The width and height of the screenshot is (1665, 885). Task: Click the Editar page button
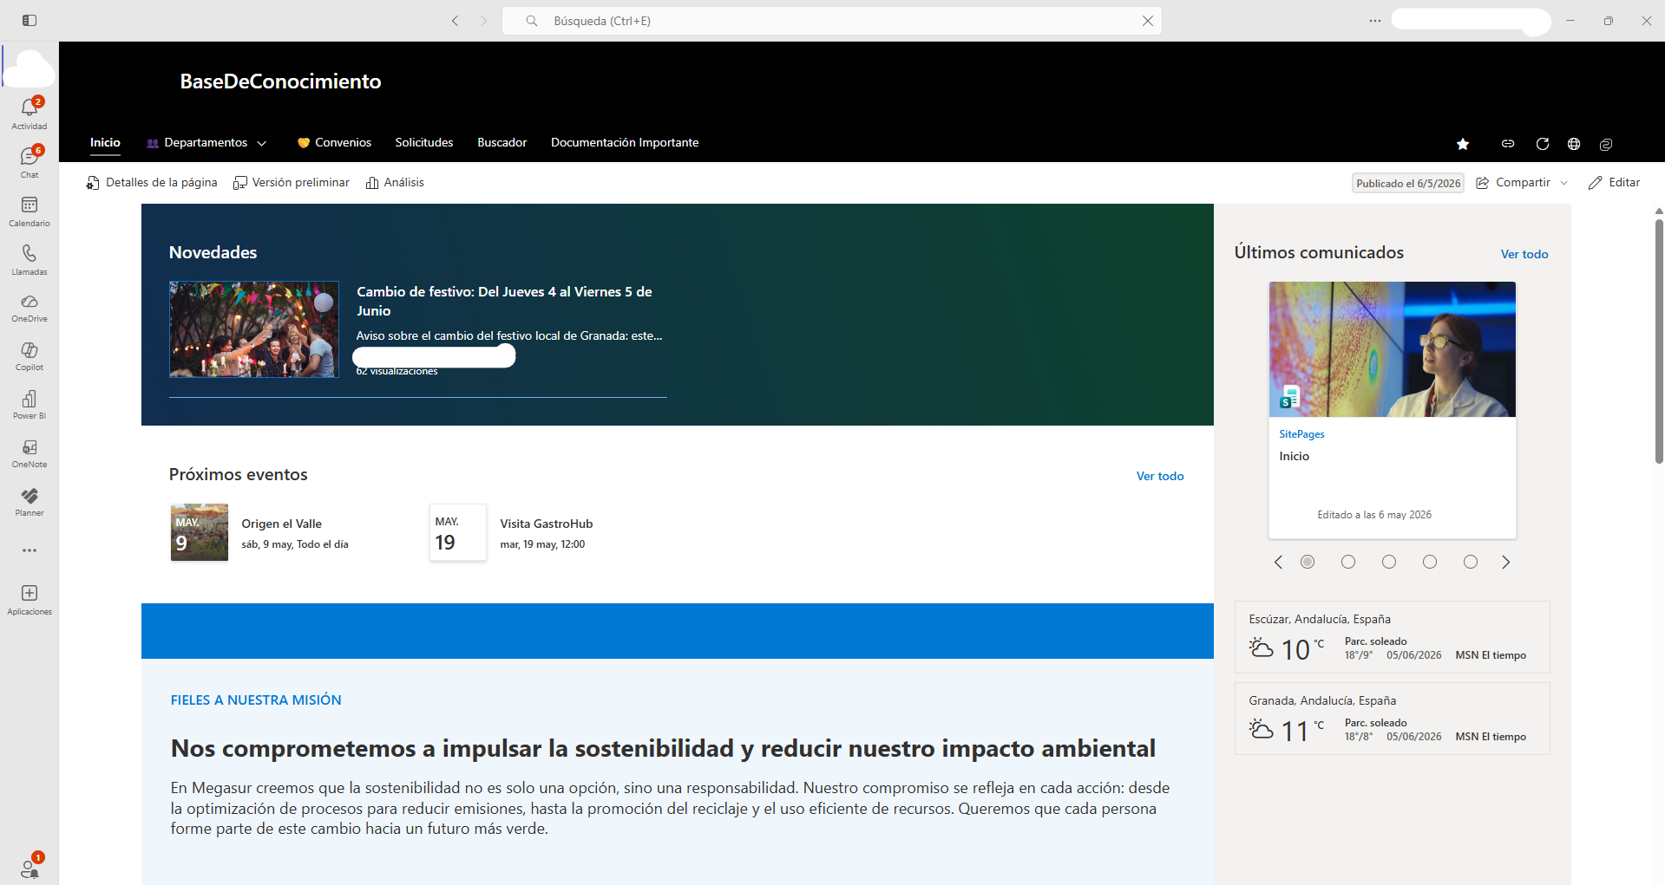tap(1614, 183)
